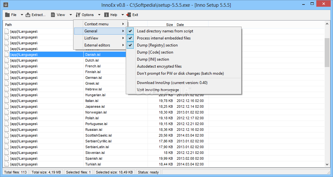Viewport: 333px width, 177px height.
Task: Click file icon of the Dutch.isl row
Action: click(x=7, y=60)
